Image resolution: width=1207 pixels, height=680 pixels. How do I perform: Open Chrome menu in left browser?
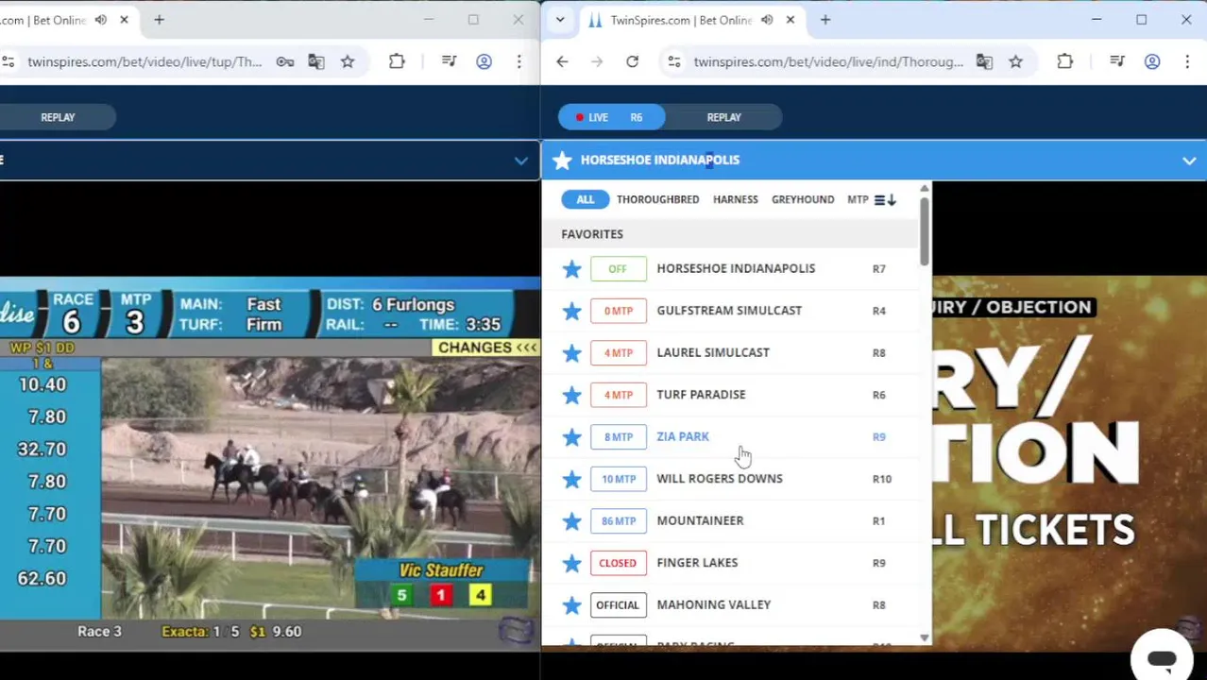[518, 62]
